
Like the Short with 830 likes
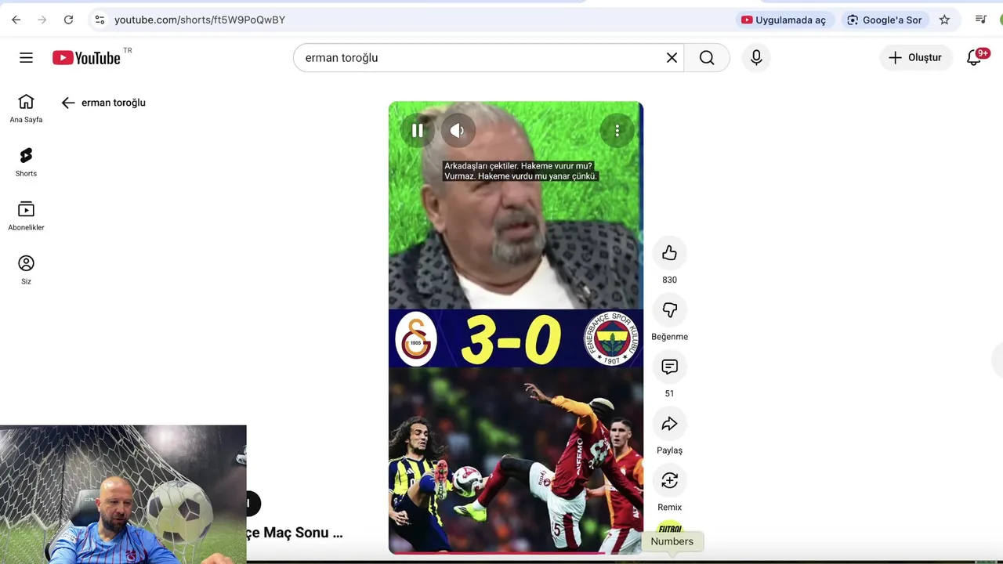click(x=669, y=253)
